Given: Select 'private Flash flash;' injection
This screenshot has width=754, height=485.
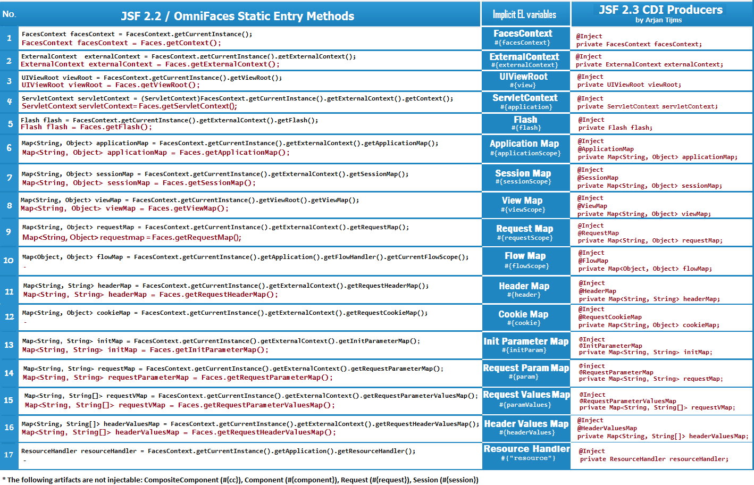Looking at the screenshot, I should [x=615, y=128].
